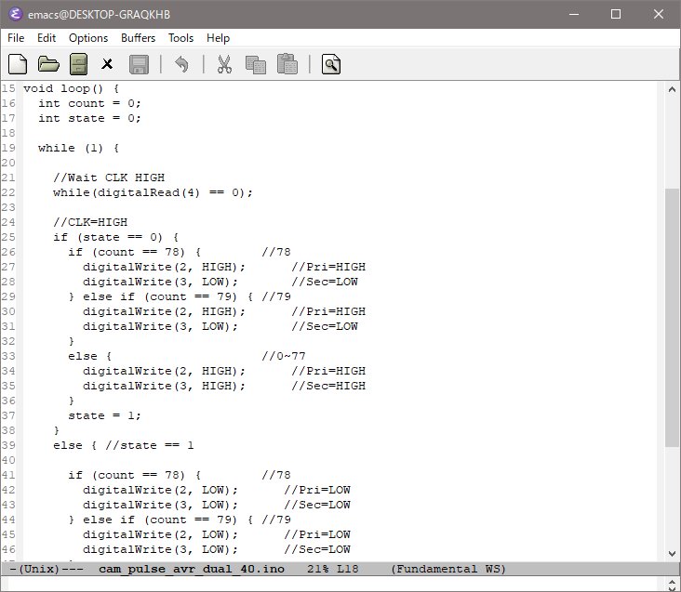Screen dimensions: 681x592
Task: Minimize the emacs window
Action: pyautogui.click(x=574, y=14)
